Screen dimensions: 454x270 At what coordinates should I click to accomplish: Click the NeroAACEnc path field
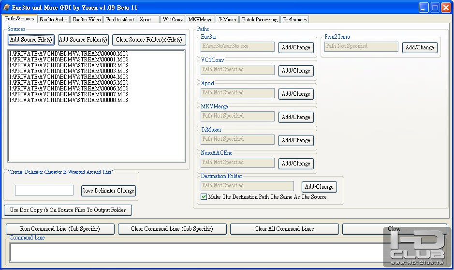(237, 162)
